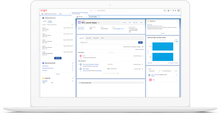Open the user avatar profile menu
Screen dimensions: 221x115
178,11
